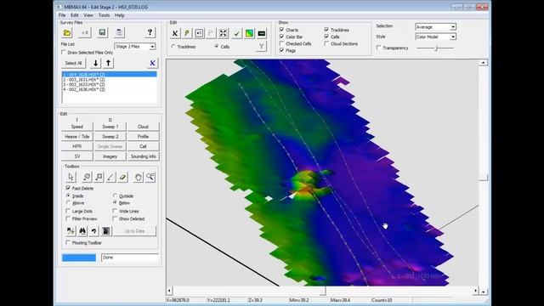This screenshot has width=544, height=306.
Task: Open the Style Color Model dropdown
Action: [x=453, y=37]
